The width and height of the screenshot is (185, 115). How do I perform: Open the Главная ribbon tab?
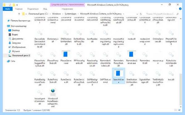point(18,9)
